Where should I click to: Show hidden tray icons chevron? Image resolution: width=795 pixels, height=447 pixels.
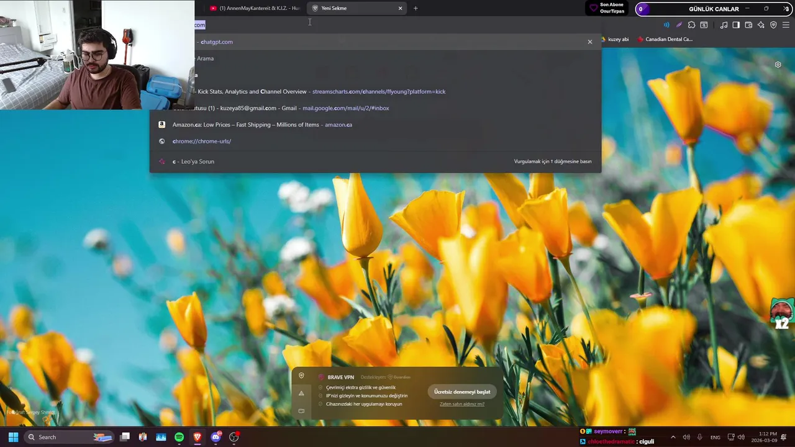coord(673,437)
